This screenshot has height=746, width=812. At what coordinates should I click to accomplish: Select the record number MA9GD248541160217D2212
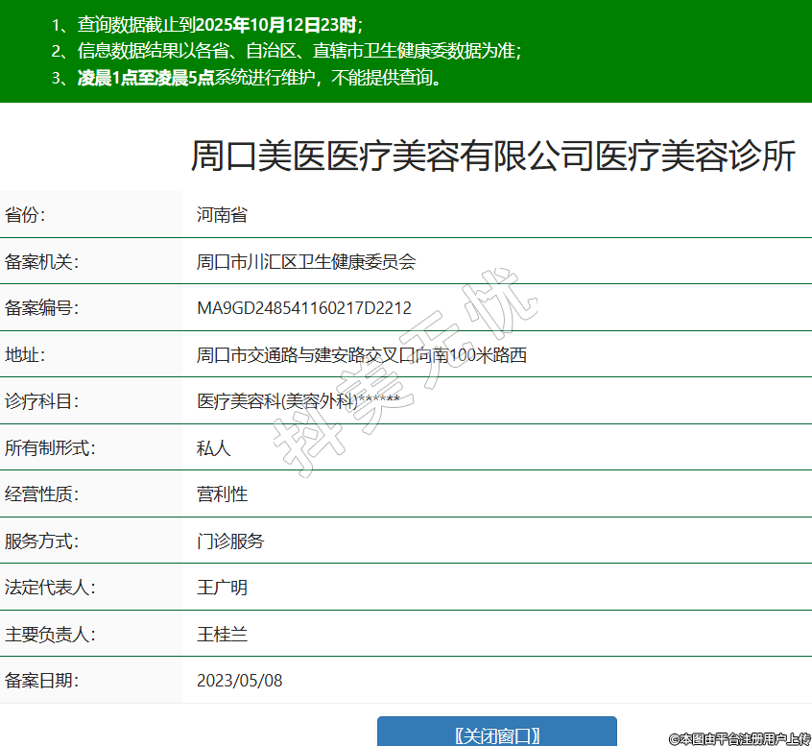(x=303, y=308)
